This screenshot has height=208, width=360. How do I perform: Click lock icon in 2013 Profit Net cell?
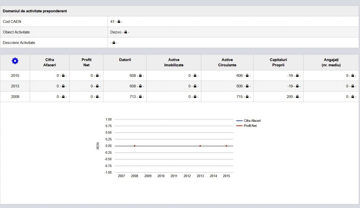point(97,86)
